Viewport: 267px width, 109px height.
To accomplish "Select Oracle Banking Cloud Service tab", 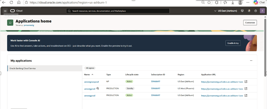I will coord(45,68).
